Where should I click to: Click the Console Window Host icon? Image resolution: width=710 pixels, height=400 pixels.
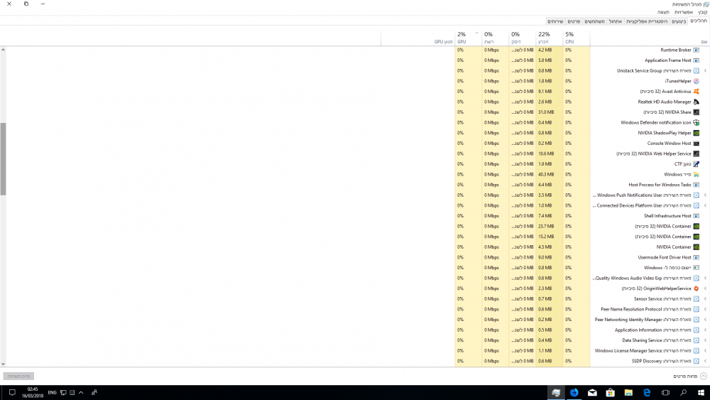(697, 144)
